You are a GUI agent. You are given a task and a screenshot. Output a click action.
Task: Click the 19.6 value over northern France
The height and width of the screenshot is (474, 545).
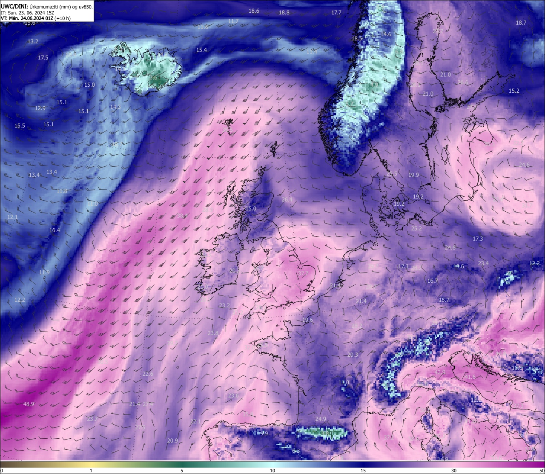point(307,320)
